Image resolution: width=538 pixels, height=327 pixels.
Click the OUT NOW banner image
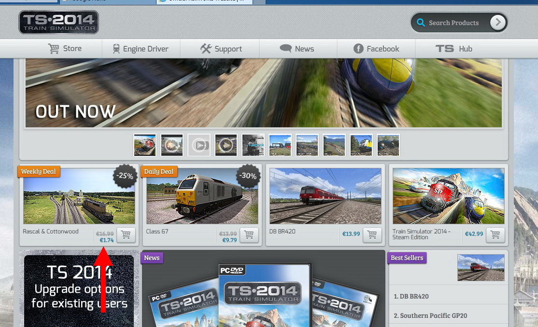[x=264, y=93]
